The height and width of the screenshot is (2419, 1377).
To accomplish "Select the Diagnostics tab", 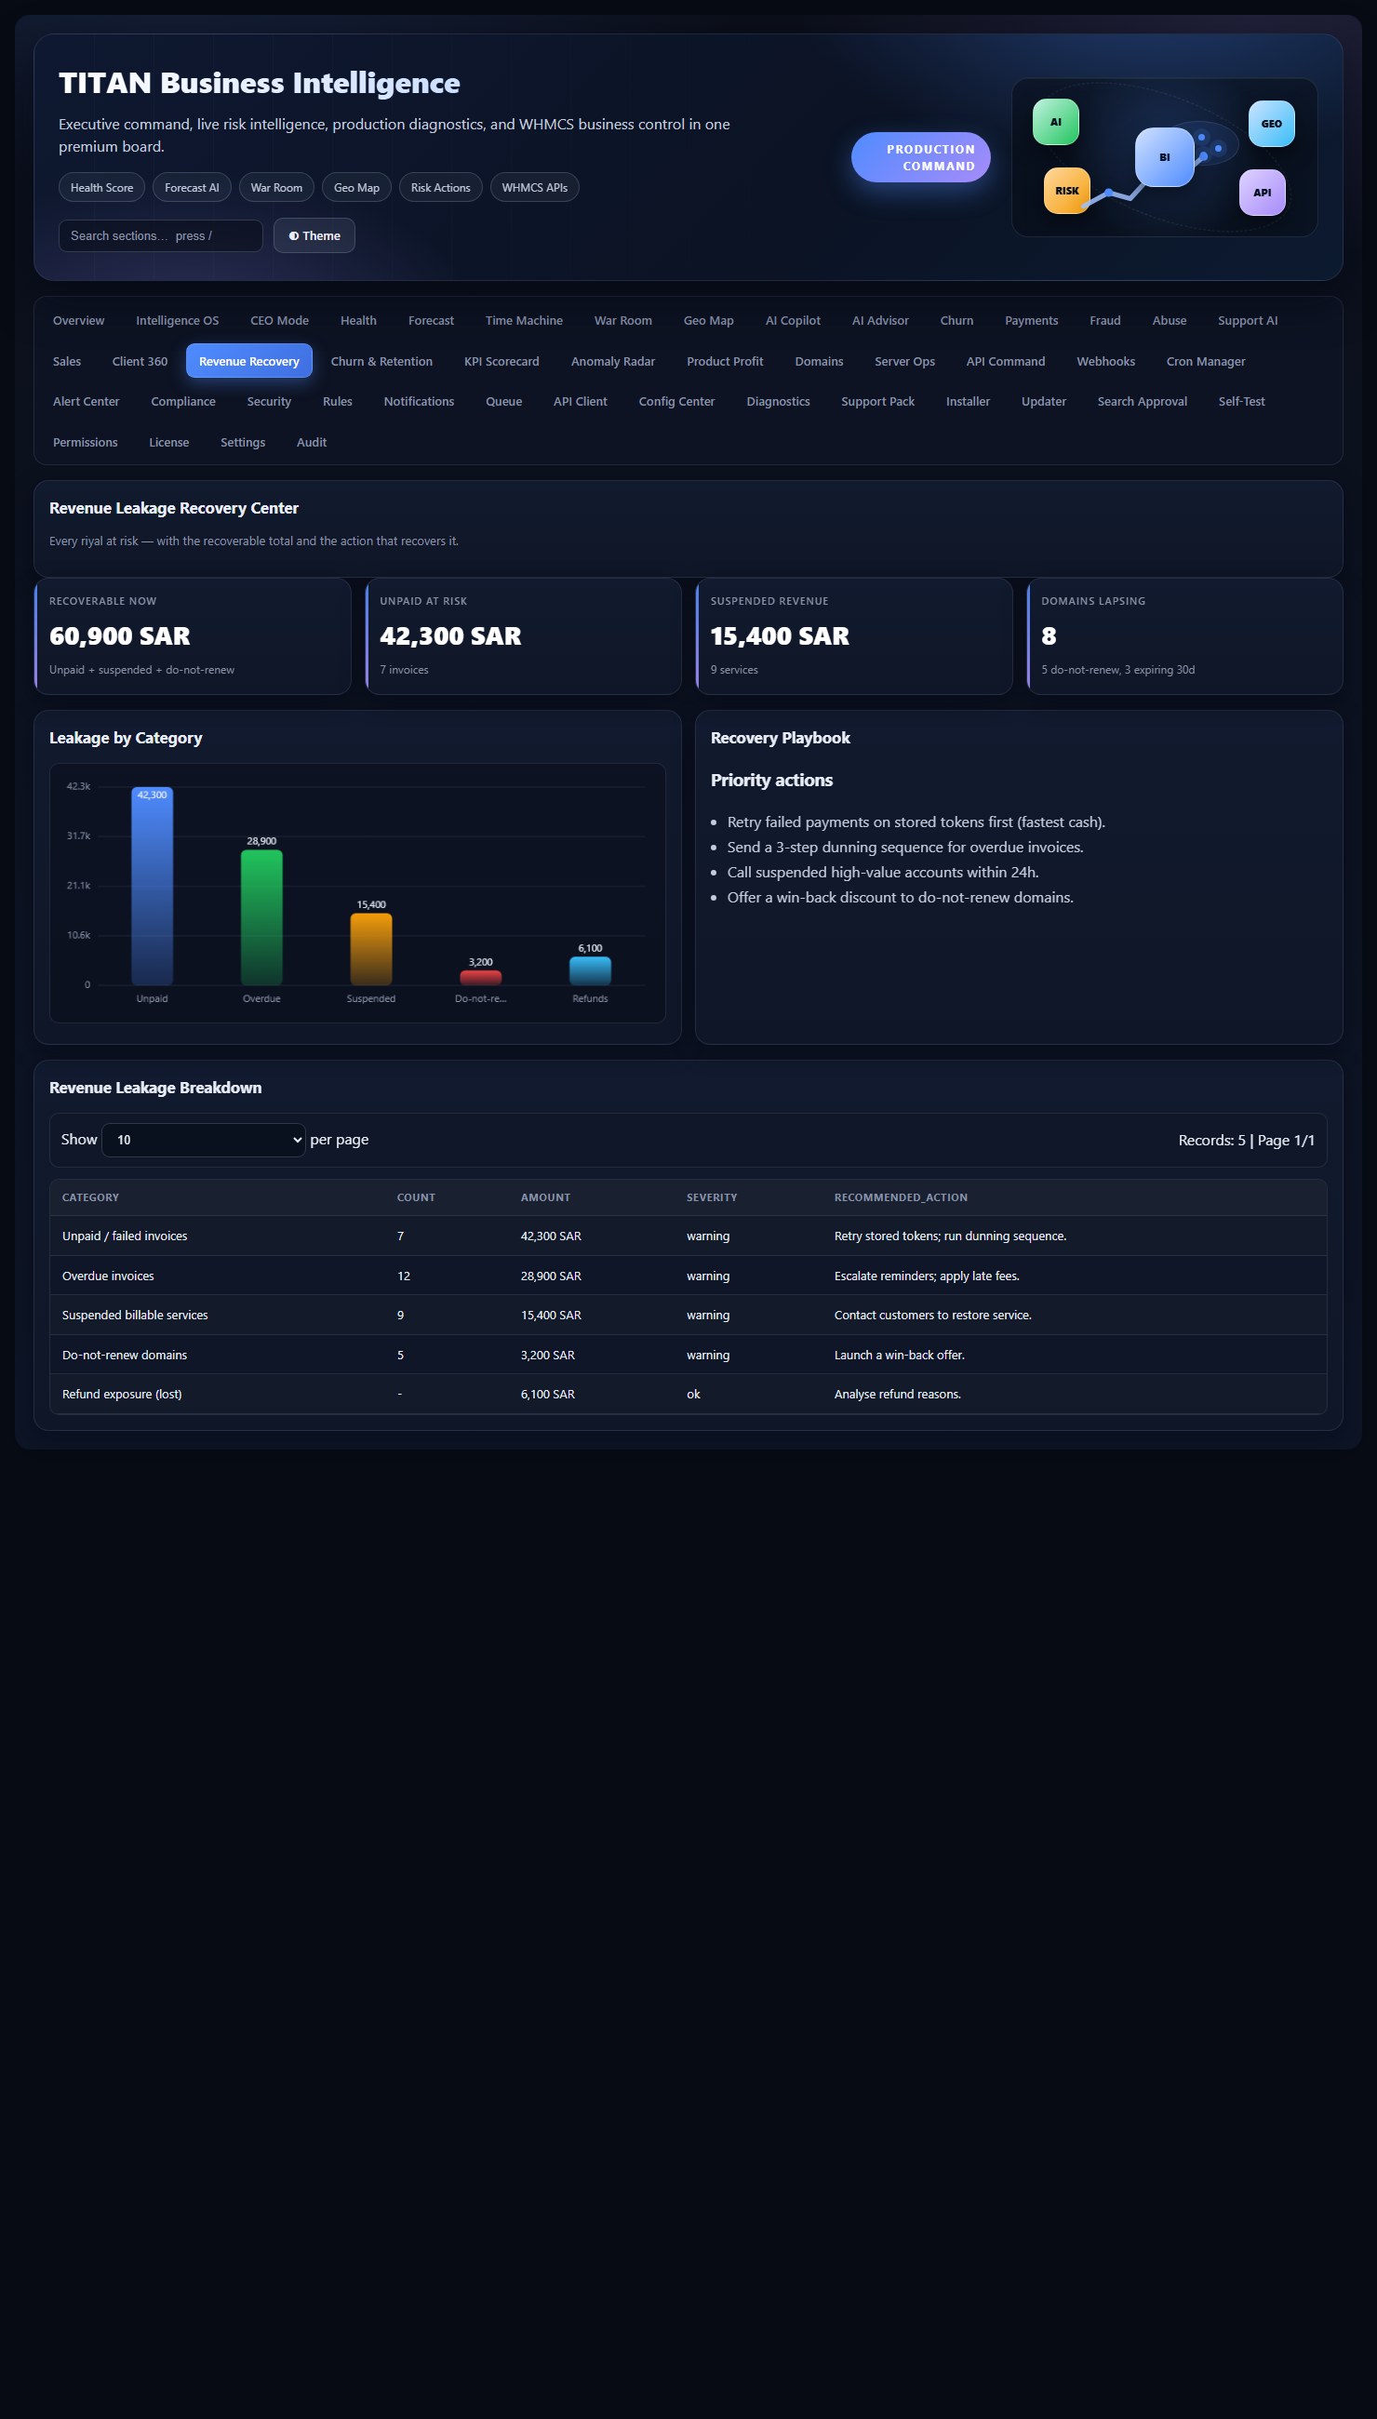I will [778, 401].
